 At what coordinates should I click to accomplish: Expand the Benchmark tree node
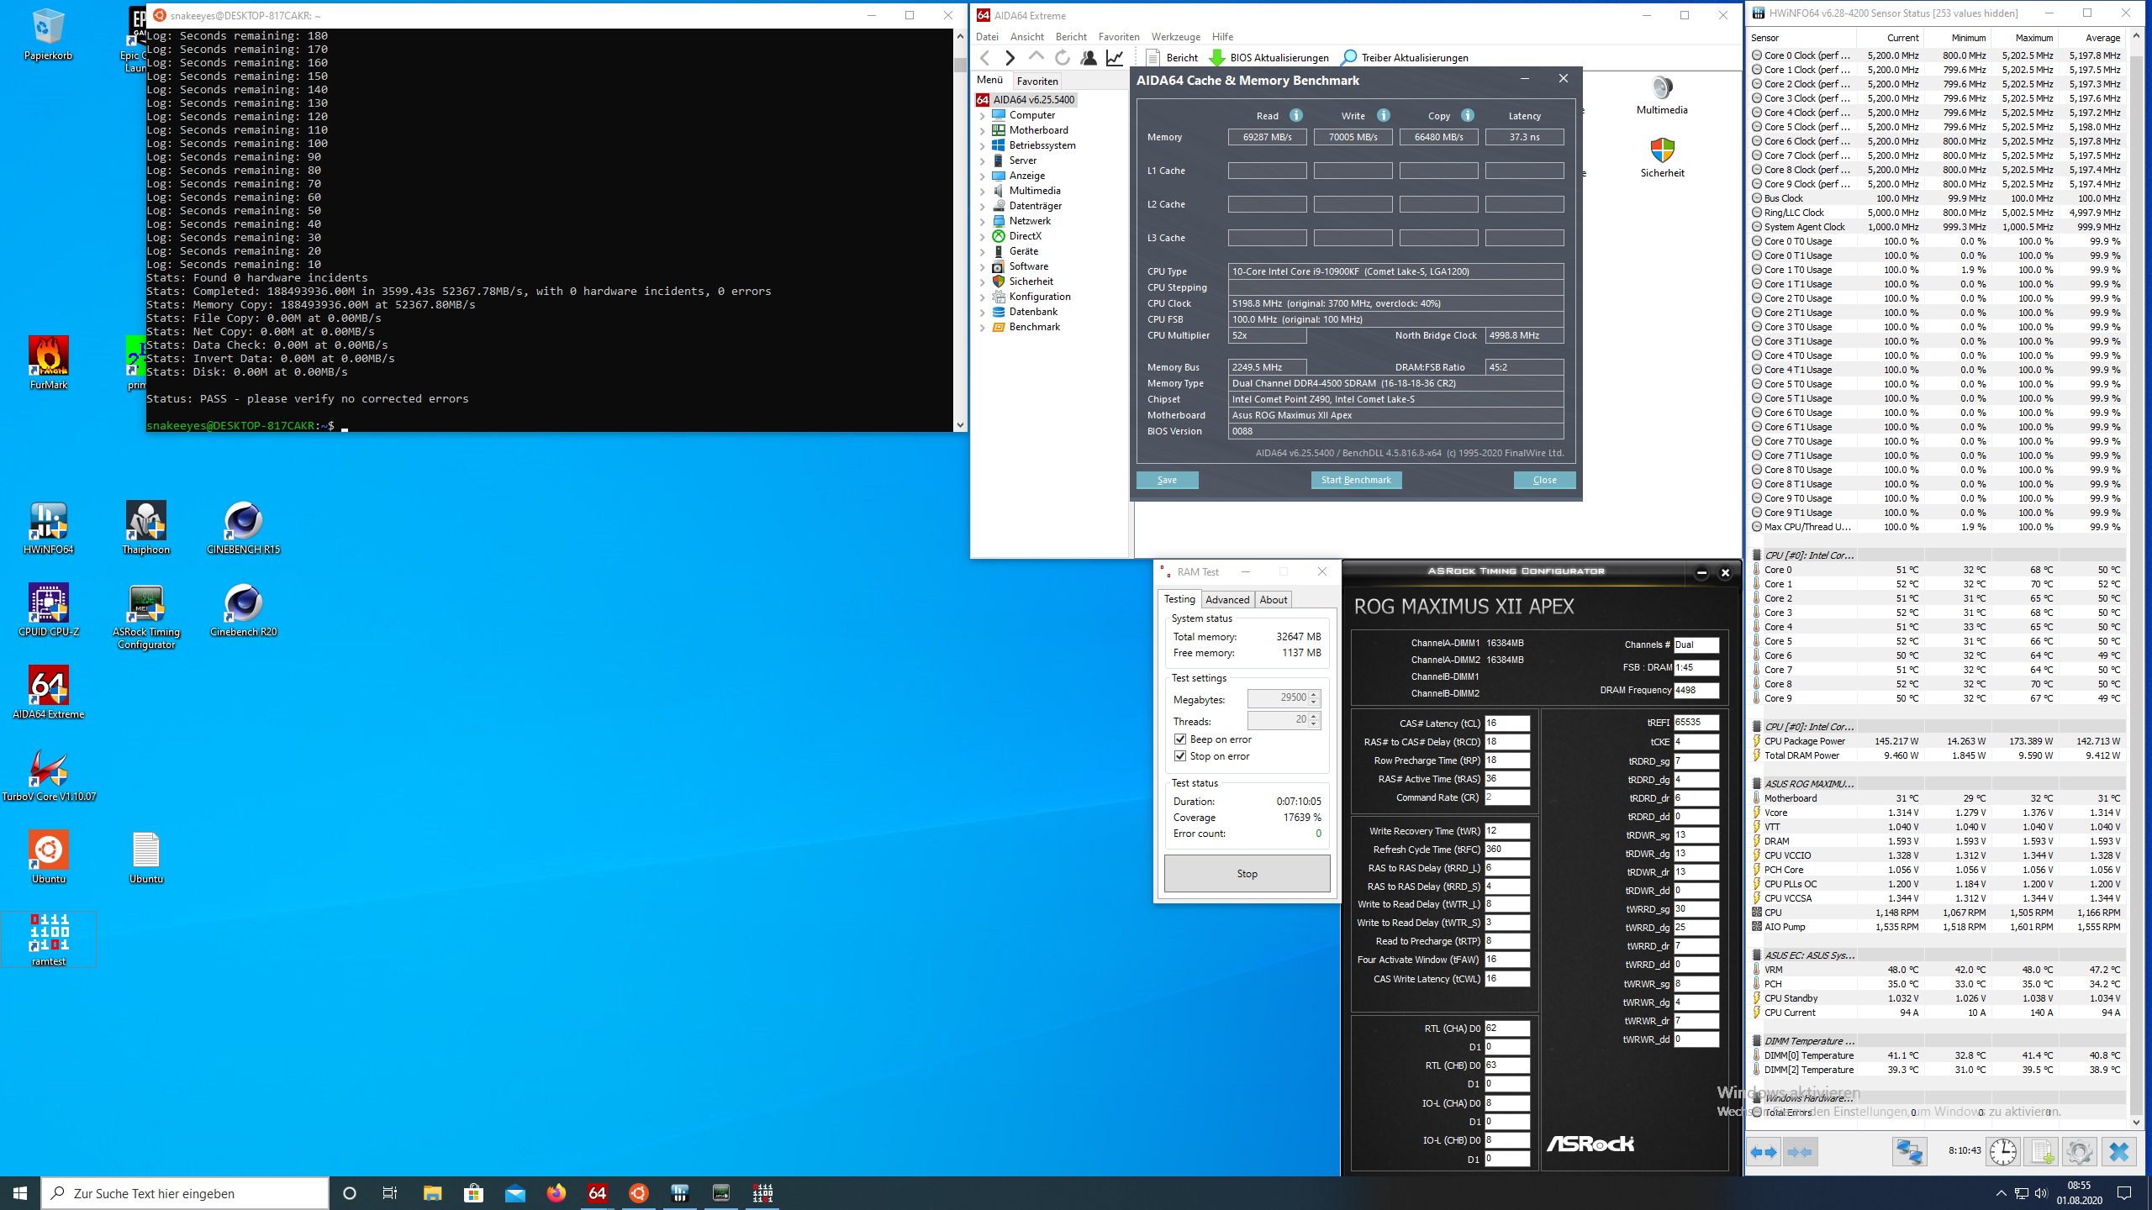pos(982,327)
